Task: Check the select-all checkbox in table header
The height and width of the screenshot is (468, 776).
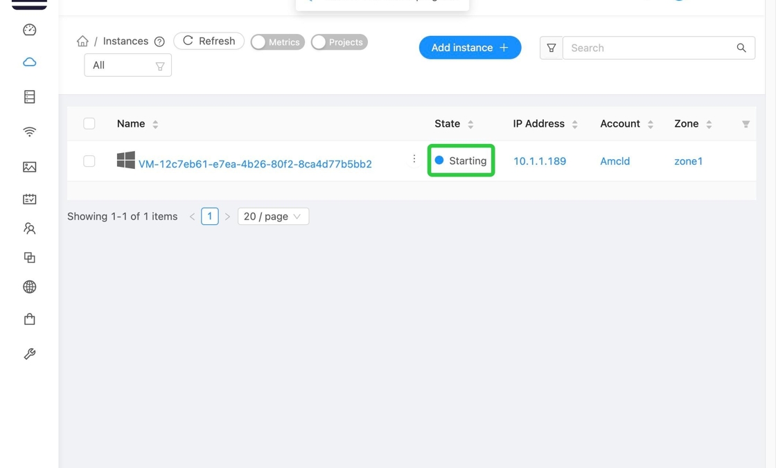Action: [x=89, y=124]
